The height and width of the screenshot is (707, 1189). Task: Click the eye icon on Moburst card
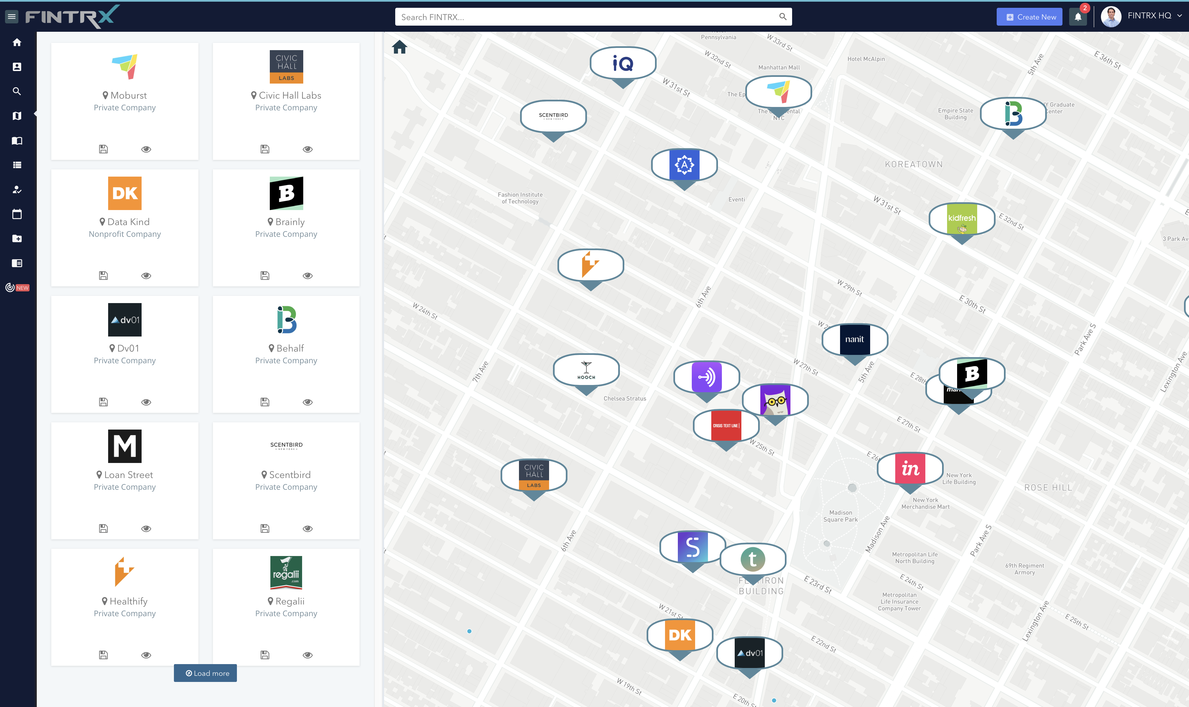146,149
